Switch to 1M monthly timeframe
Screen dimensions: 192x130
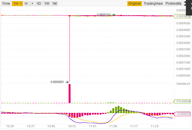tap(55, 4)
